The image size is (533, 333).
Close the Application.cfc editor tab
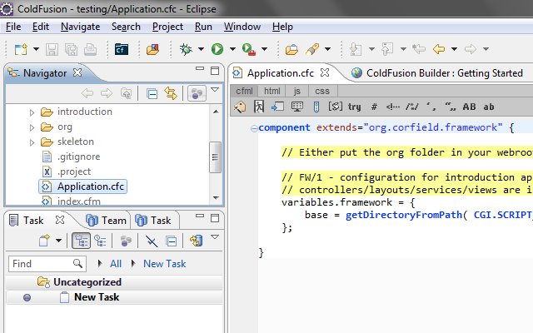[325, 72]
